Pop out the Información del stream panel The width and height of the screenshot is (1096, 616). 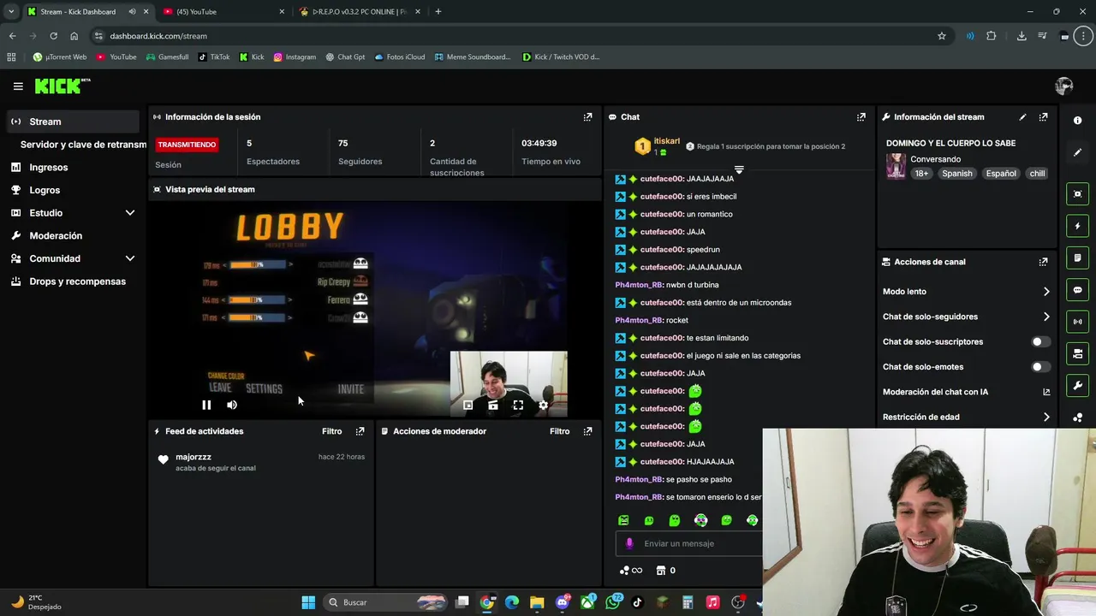[1043, 117]
